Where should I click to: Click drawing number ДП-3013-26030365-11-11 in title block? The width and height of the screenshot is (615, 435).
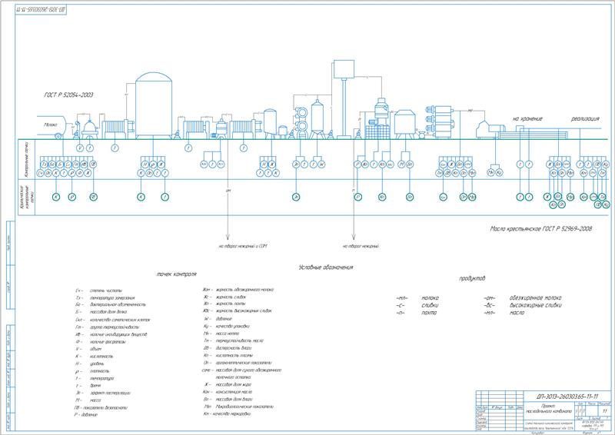[x=567, y=396]
